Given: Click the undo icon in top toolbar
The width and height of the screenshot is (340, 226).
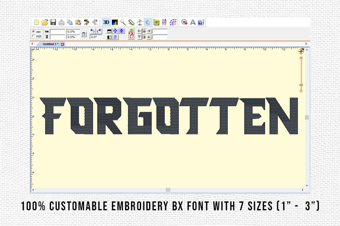Looking at the screenshot, I should [87, 22].
